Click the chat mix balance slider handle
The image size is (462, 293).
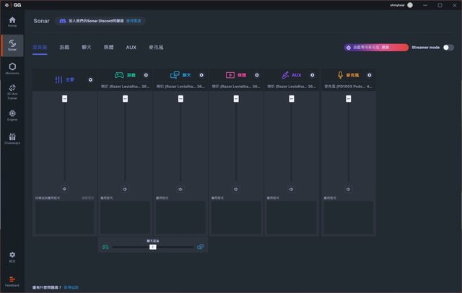pyautogui.click(x=152, y=247)
